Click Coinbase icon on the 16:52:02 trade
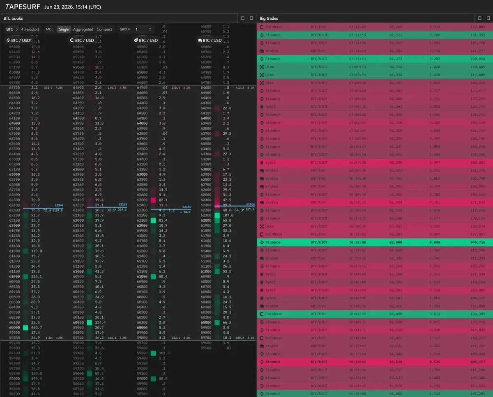 [261, 234]
